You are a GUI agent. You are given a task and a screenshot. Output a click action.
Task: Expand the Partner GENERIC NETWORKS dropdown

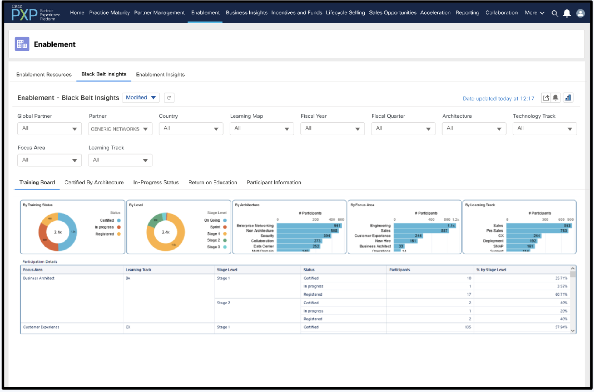[120, 129]
